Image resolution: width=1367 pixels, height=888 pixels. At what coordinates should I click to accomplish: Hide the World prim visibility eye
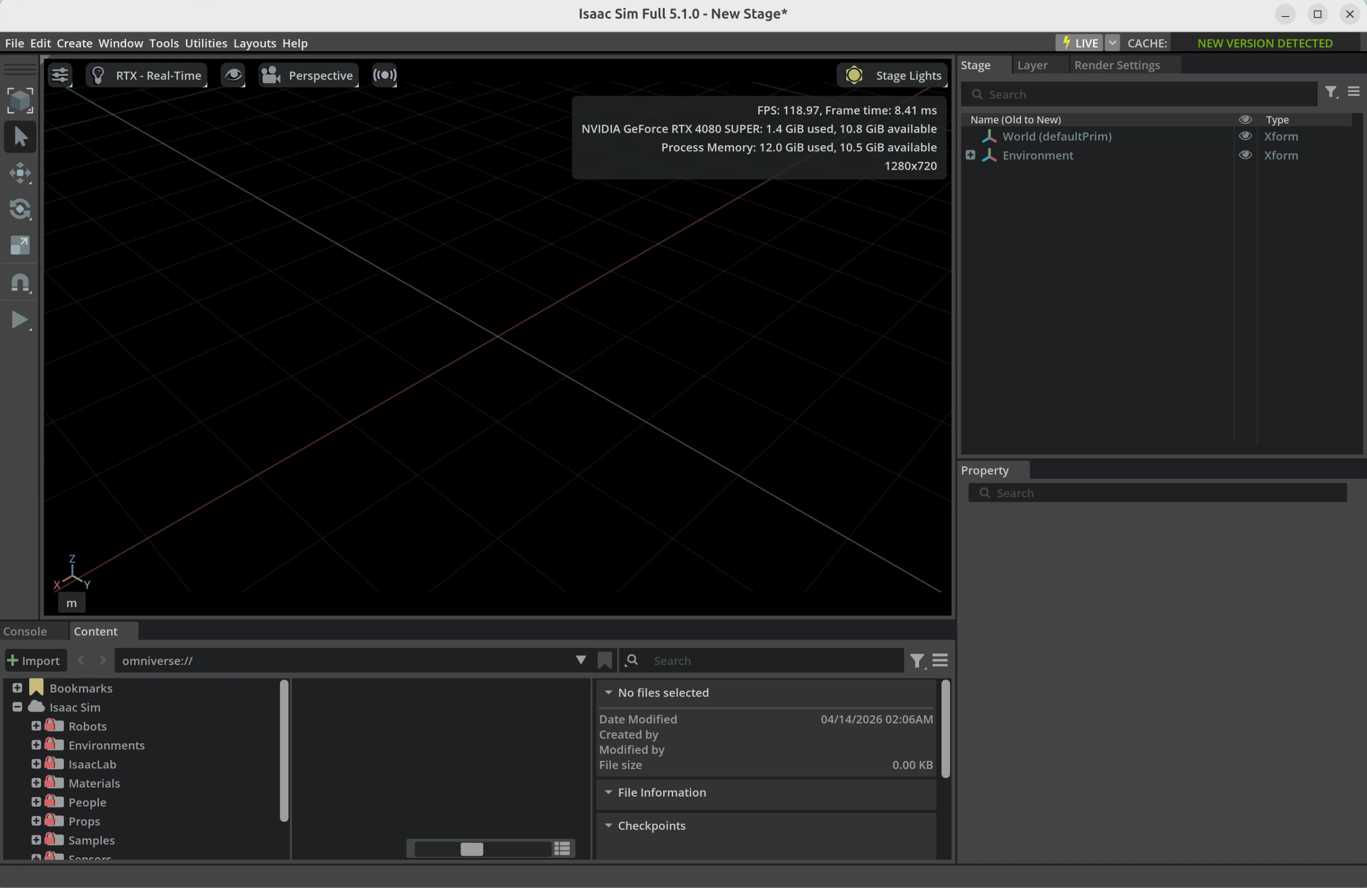coord(1244,136)
